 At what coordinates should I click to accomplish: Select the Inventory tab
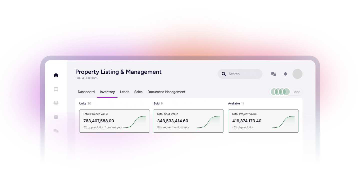107,92
